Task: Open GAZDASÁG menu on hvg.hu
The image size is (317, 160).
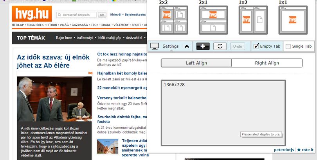Action: [80, 25]
